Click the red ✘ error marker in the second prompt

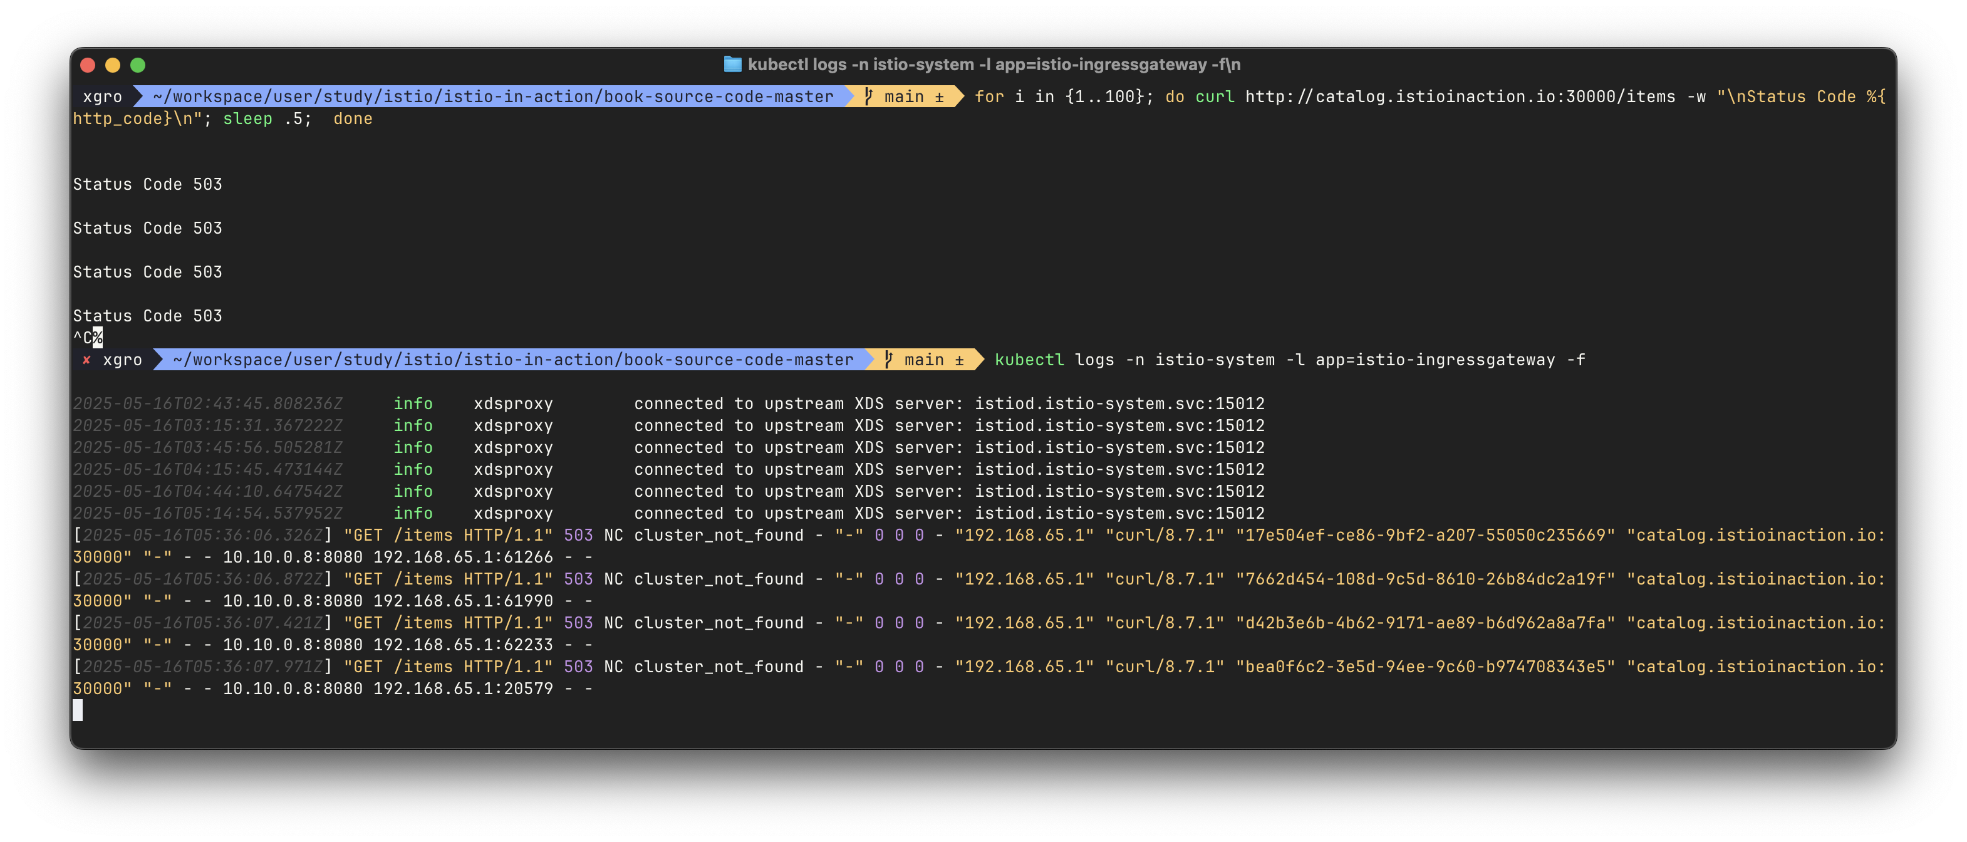coord(86,360)
